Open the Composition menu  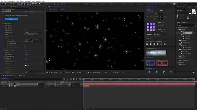pyautogui.click(x=11, y=1)
